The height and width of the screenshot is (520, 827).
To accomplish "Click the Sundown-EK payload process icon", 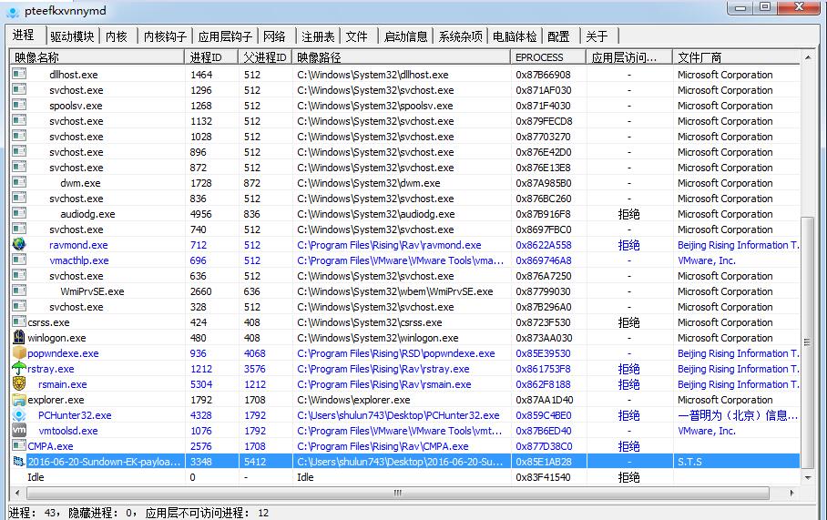I will tap(19, 461).
